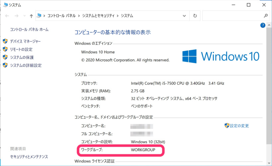
Task: Click the system icon in title bar
Action: click(5, 5)
